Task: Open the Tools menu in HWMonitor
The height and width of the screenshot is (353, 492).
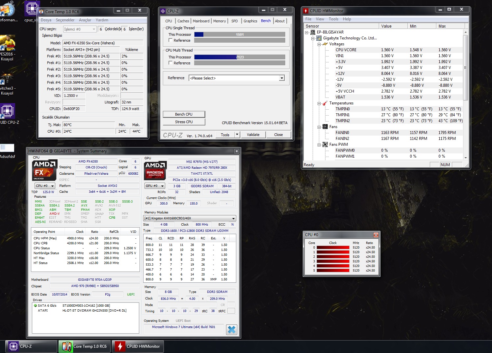Action: pos(334,19)
